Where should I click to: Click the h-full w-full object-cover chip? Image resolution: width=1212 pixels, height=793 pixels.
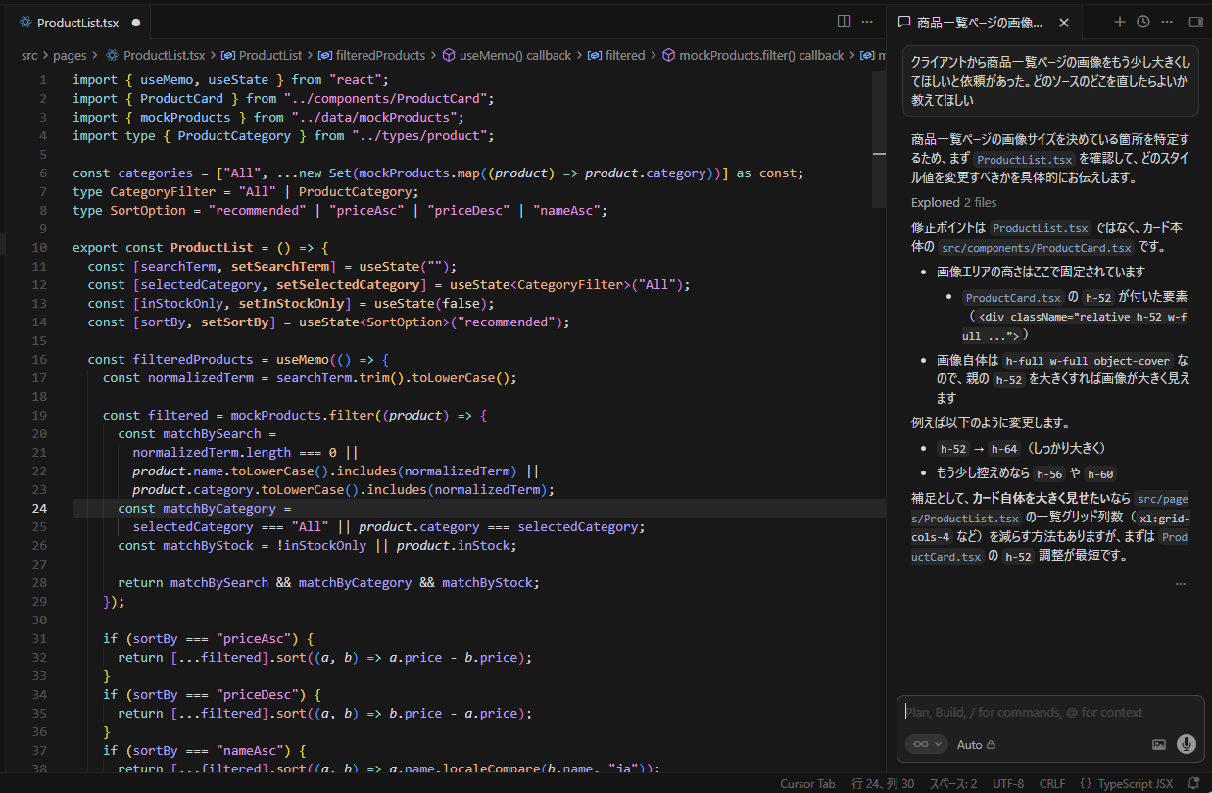[x=1089, y=361]
